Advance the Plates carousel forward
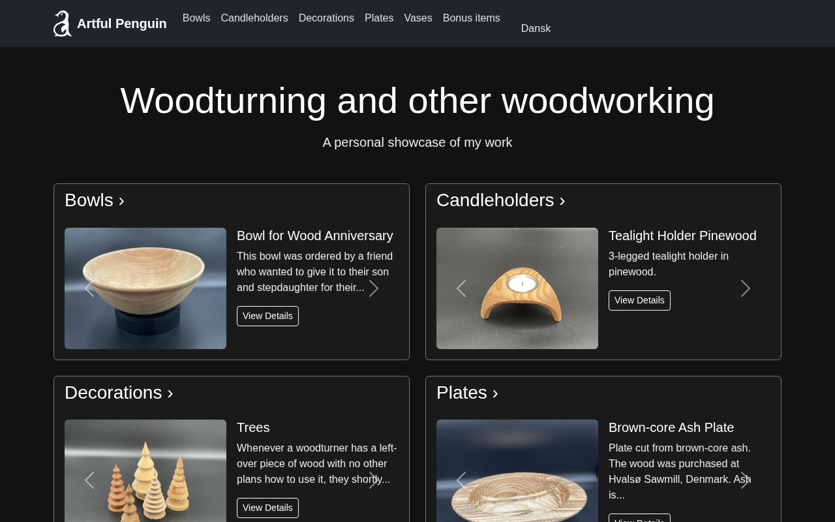Screen dimensions: 835x522 coord(746,480)
